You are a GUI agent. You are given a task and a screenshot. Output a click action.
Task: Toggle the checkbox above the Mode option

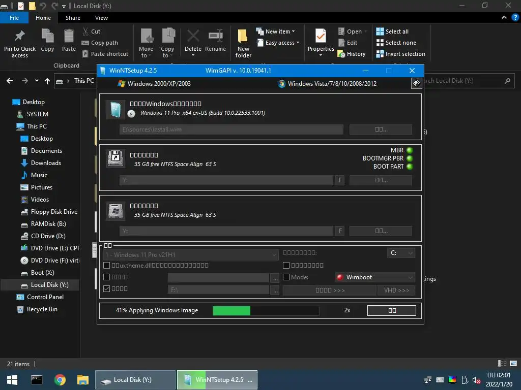[x=286, y=265]
